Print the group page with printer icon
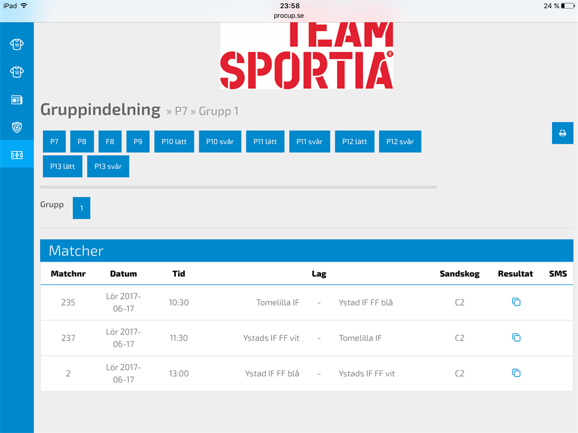The width and height of the screenshot is (578, 433). [x=562, y=133]
